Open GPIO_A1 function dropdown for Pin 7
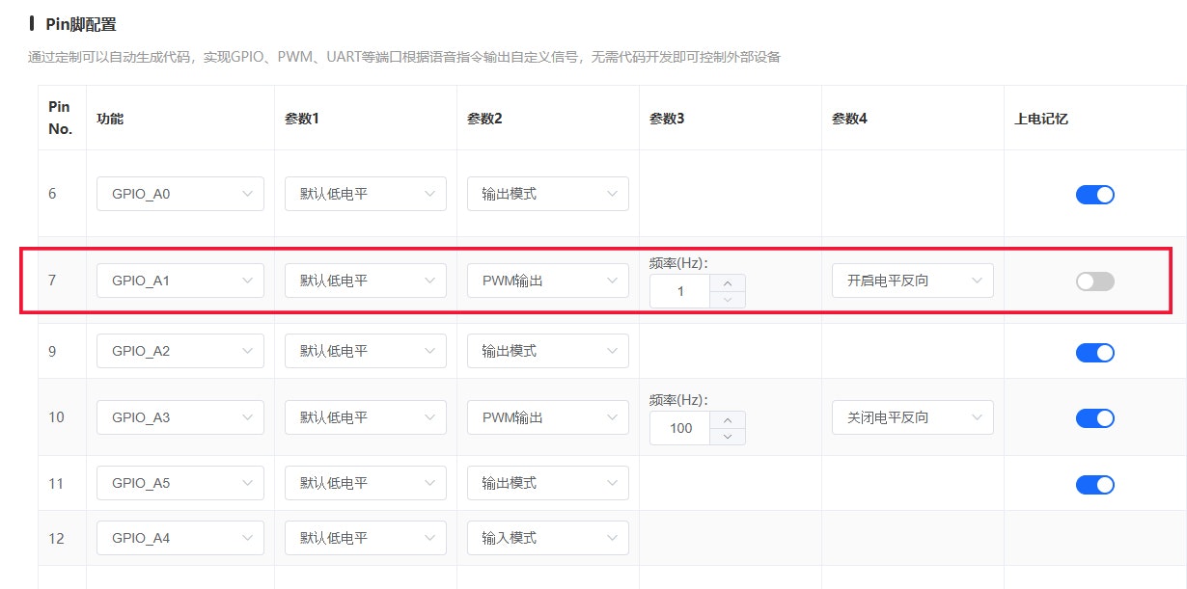Viewport: 1187px width, 589px height. pyautogui.click(x=180, y=281)
